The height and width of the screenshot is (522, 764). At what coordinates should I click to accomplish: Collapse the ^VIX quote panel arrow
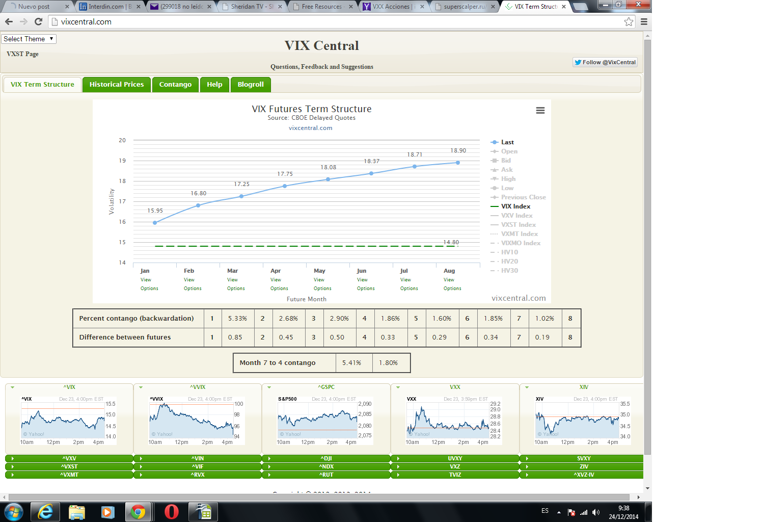pyautogui.click(x=12, y=387)
